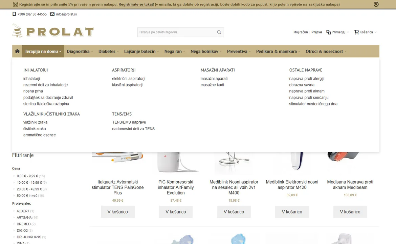This screenshot has width=396, height=244.
Task: Open čistilnik zraka link
Action: click(35, 129)
